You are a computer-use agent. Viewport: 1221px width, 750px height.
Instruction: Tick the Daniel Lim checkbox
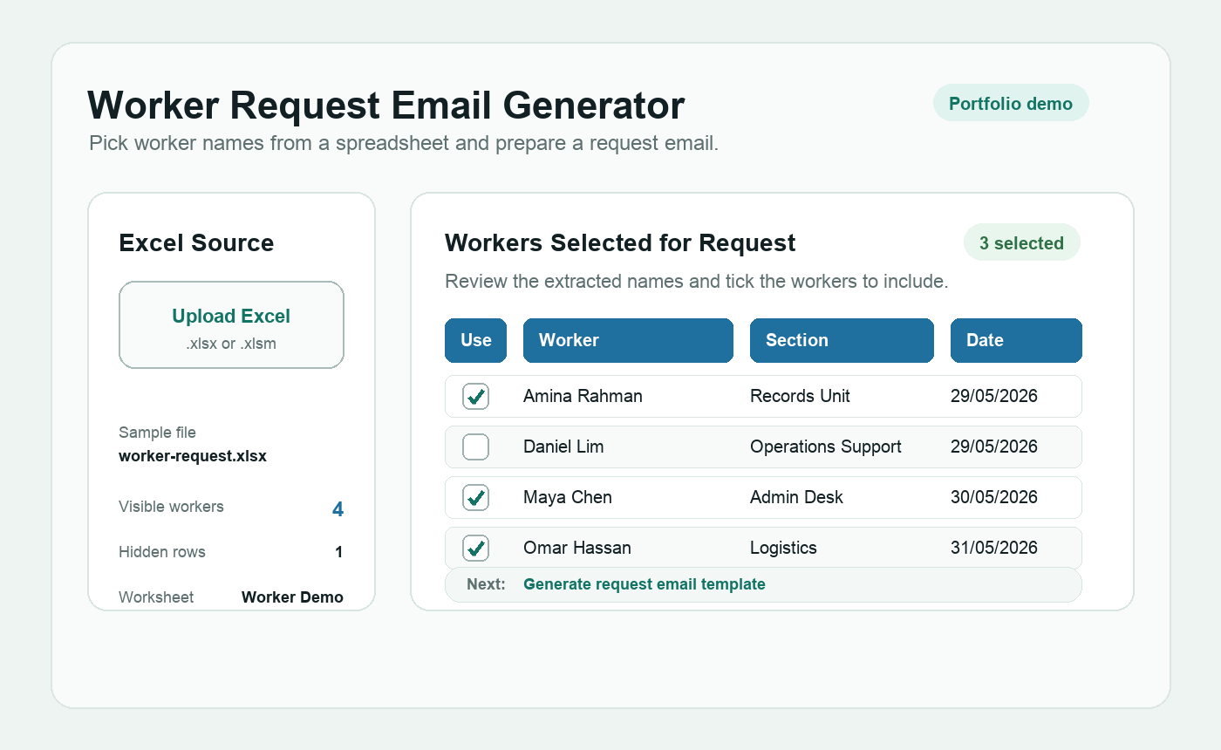[x=475, y=447]
